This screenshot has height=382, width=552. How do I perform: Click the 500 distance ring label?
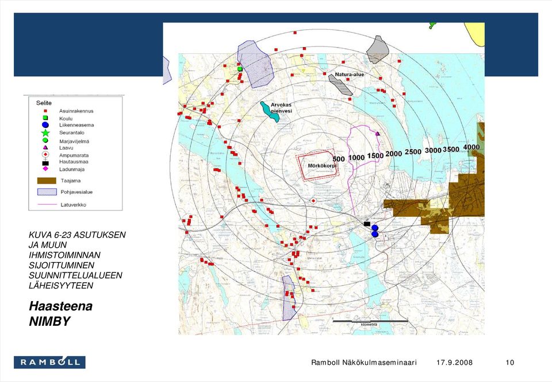coord(339,159)
